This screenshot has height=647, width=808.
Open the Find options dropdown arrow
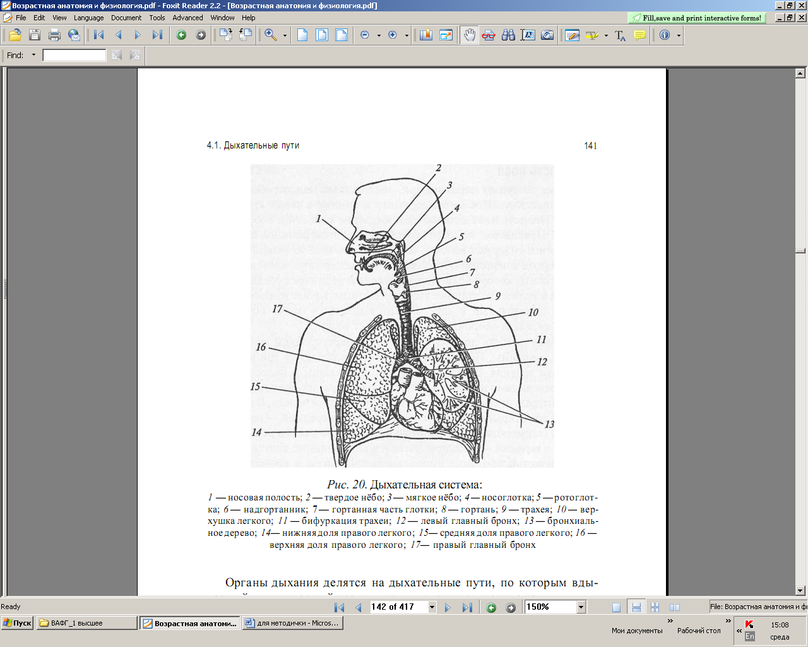tap(33, 55)
